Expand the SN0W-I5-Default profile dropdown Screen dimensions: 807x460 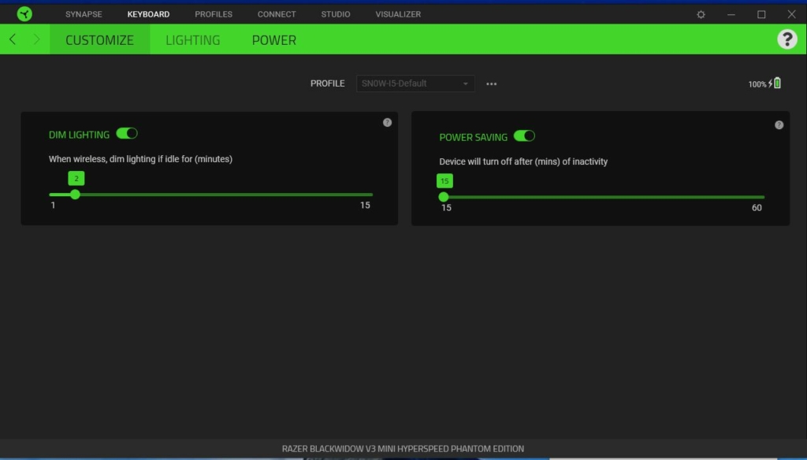415,83
